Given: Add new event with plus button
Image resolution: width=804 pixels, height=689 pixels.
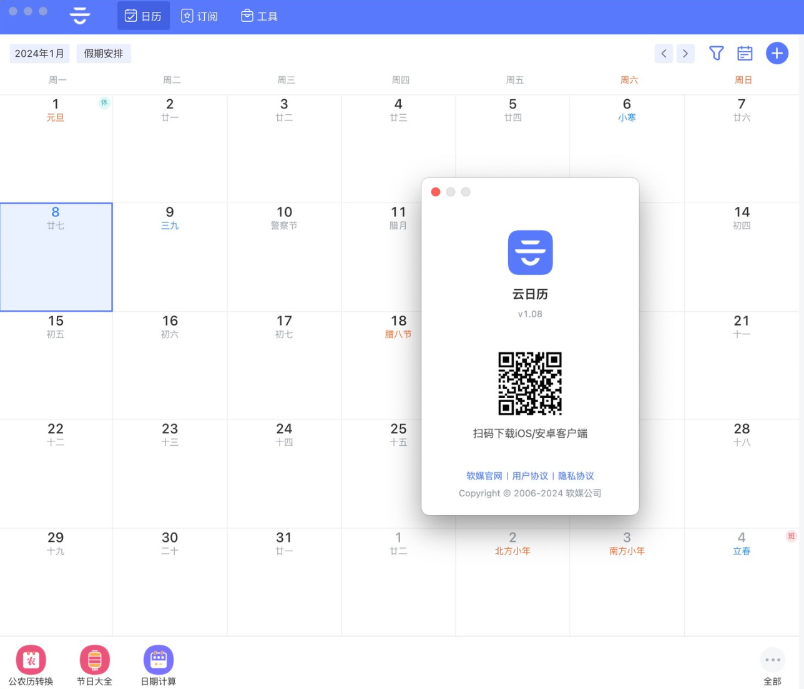Looking at the screenshot, I should [777, 54].
